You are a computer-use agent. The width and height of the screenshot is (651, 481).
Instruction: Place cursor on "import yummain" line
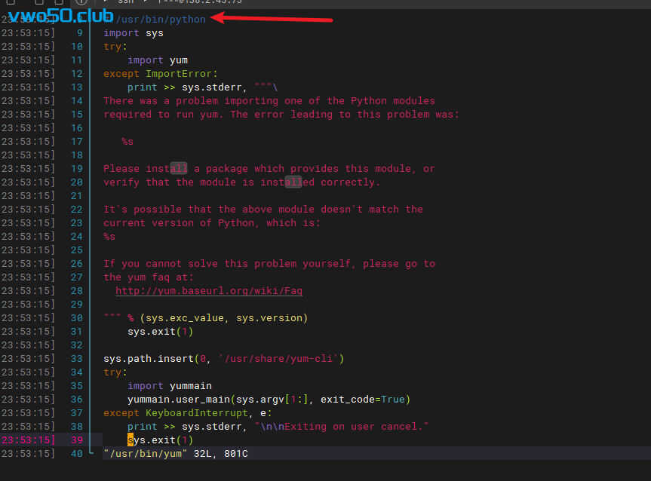[x=170, y=386]
